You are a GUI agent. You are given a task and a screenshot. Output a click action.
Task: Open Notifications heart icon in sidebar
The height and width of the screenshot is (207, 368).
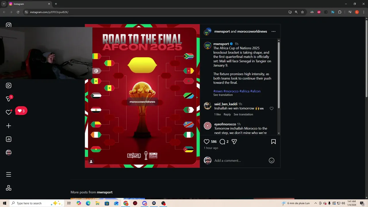[9, 112]
